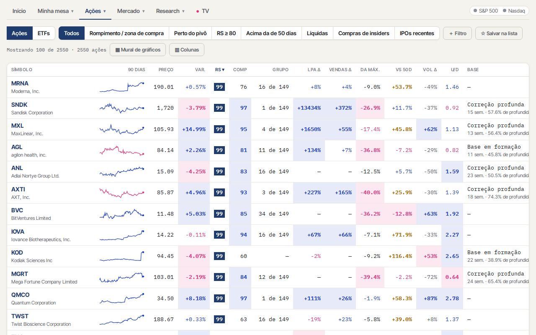Select the IPOs recentes tab

[x=417, y=33]
